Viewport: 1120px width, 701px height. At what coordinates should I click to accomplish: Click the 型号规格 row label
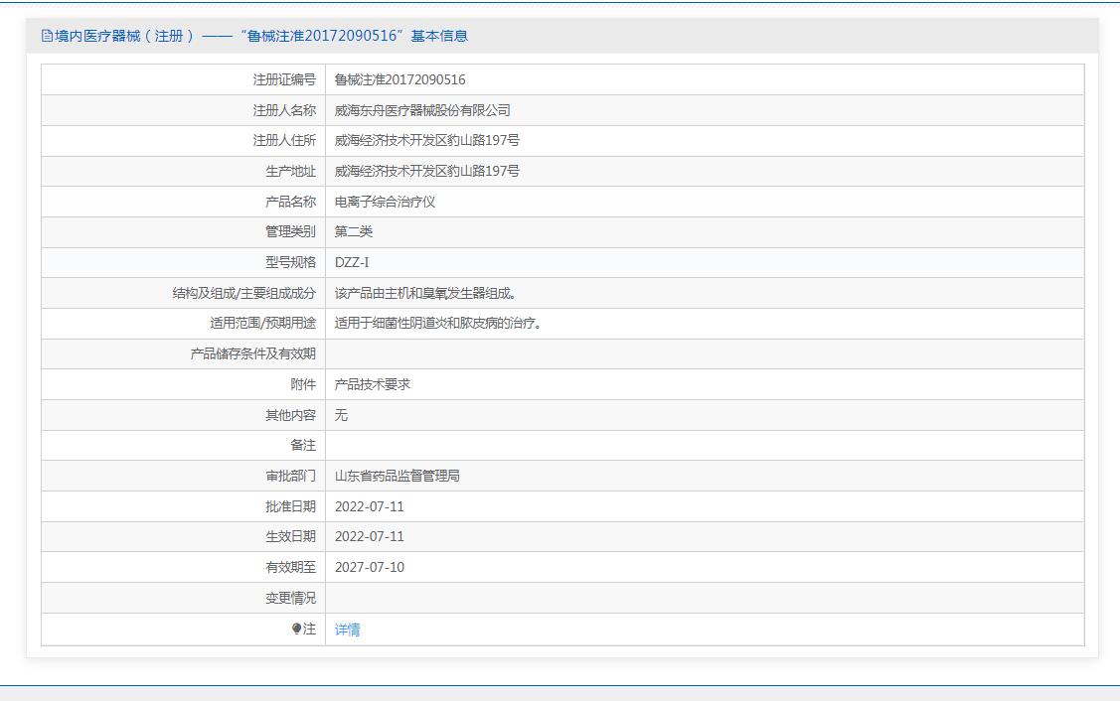[291, 263]
